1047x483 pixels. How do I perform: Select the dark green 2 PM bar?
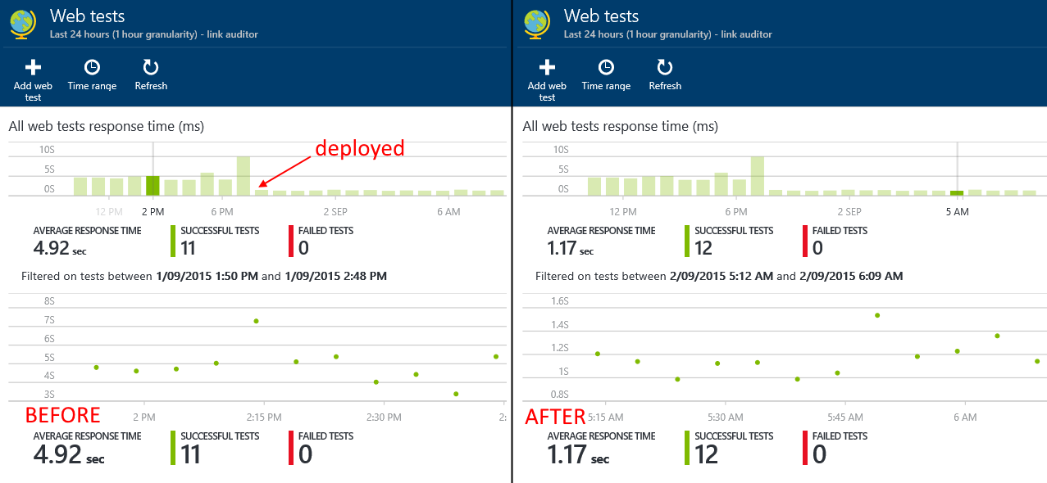tap(152, 186)
